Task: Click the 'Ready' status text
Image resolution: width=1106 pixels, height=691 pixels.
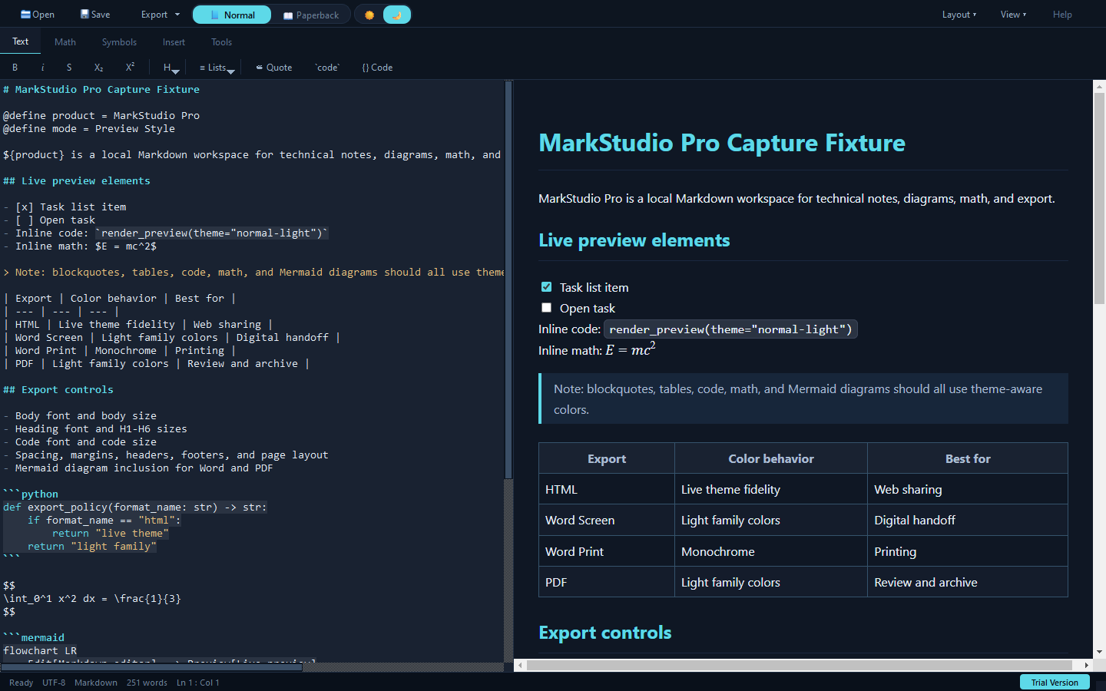Action: coord(21,683)
